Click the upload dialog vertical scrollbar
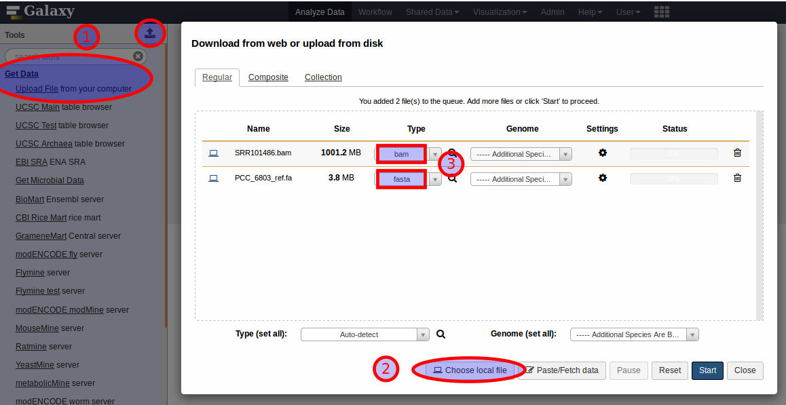The height and width of the screenshot is (405, 786). pos(760,216)
